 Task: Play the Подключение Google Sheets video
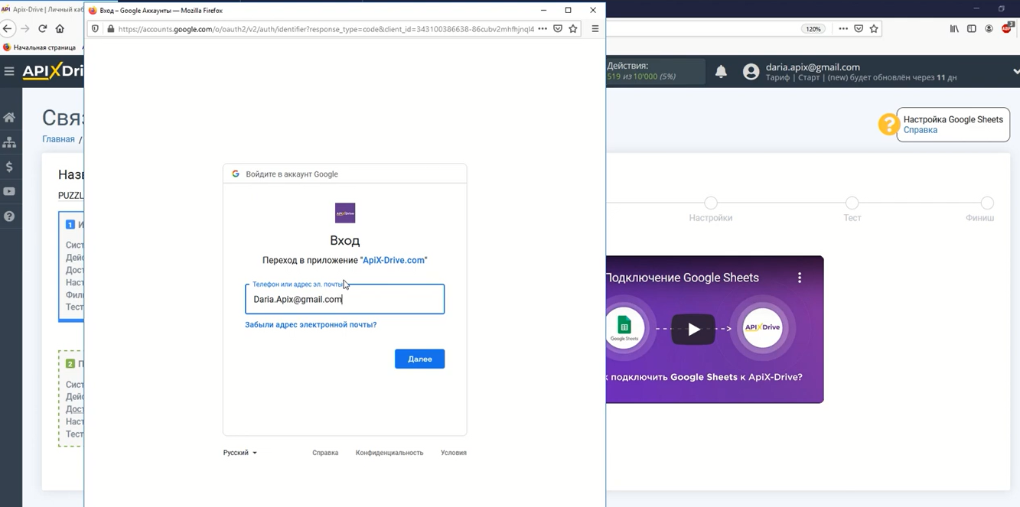(x=693, y=330)
